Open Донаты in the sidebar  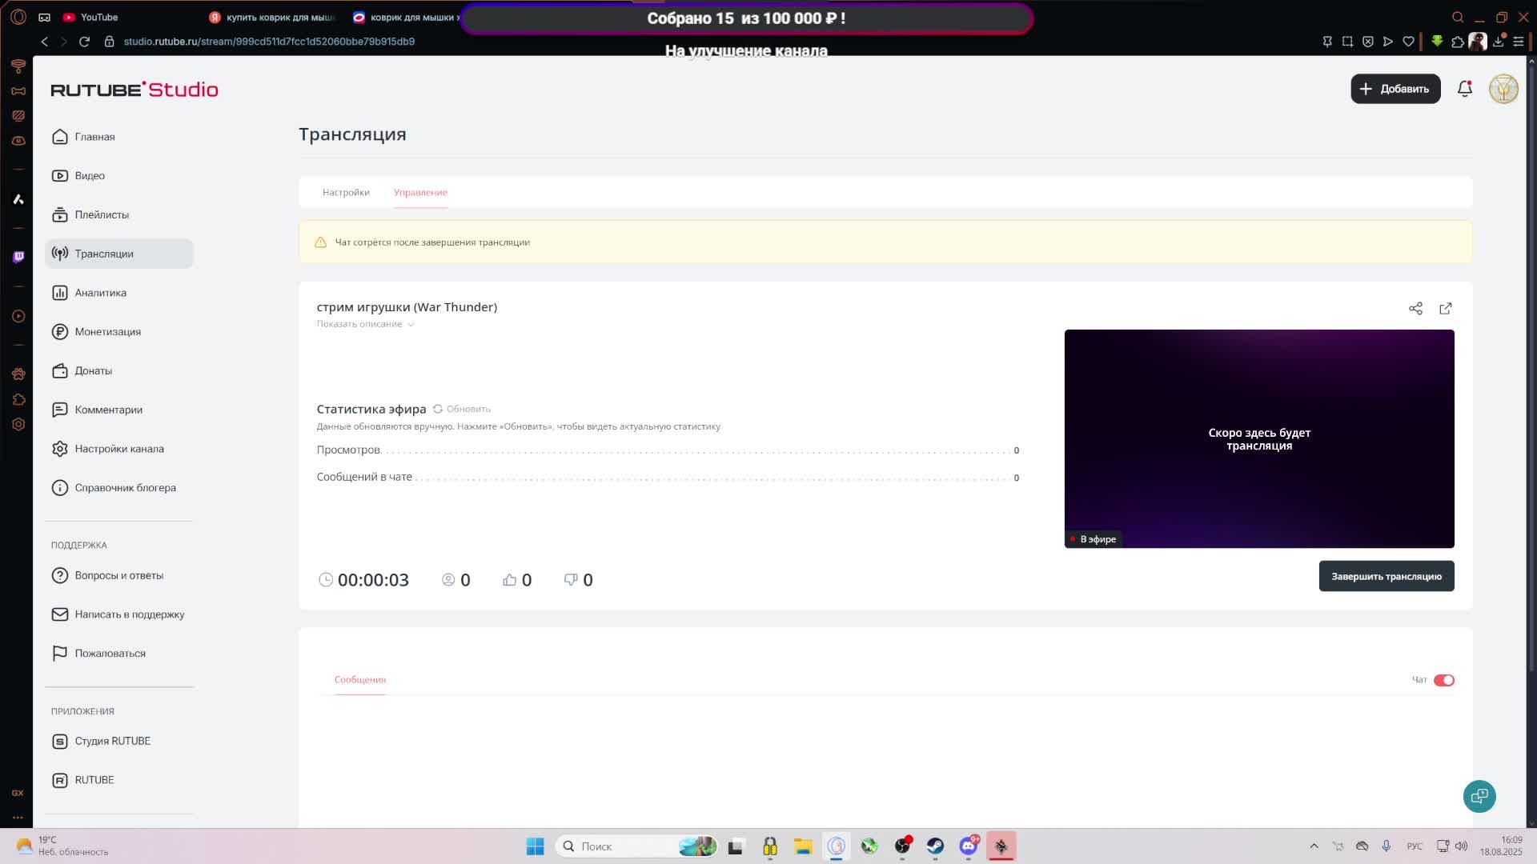pos(93,370)
